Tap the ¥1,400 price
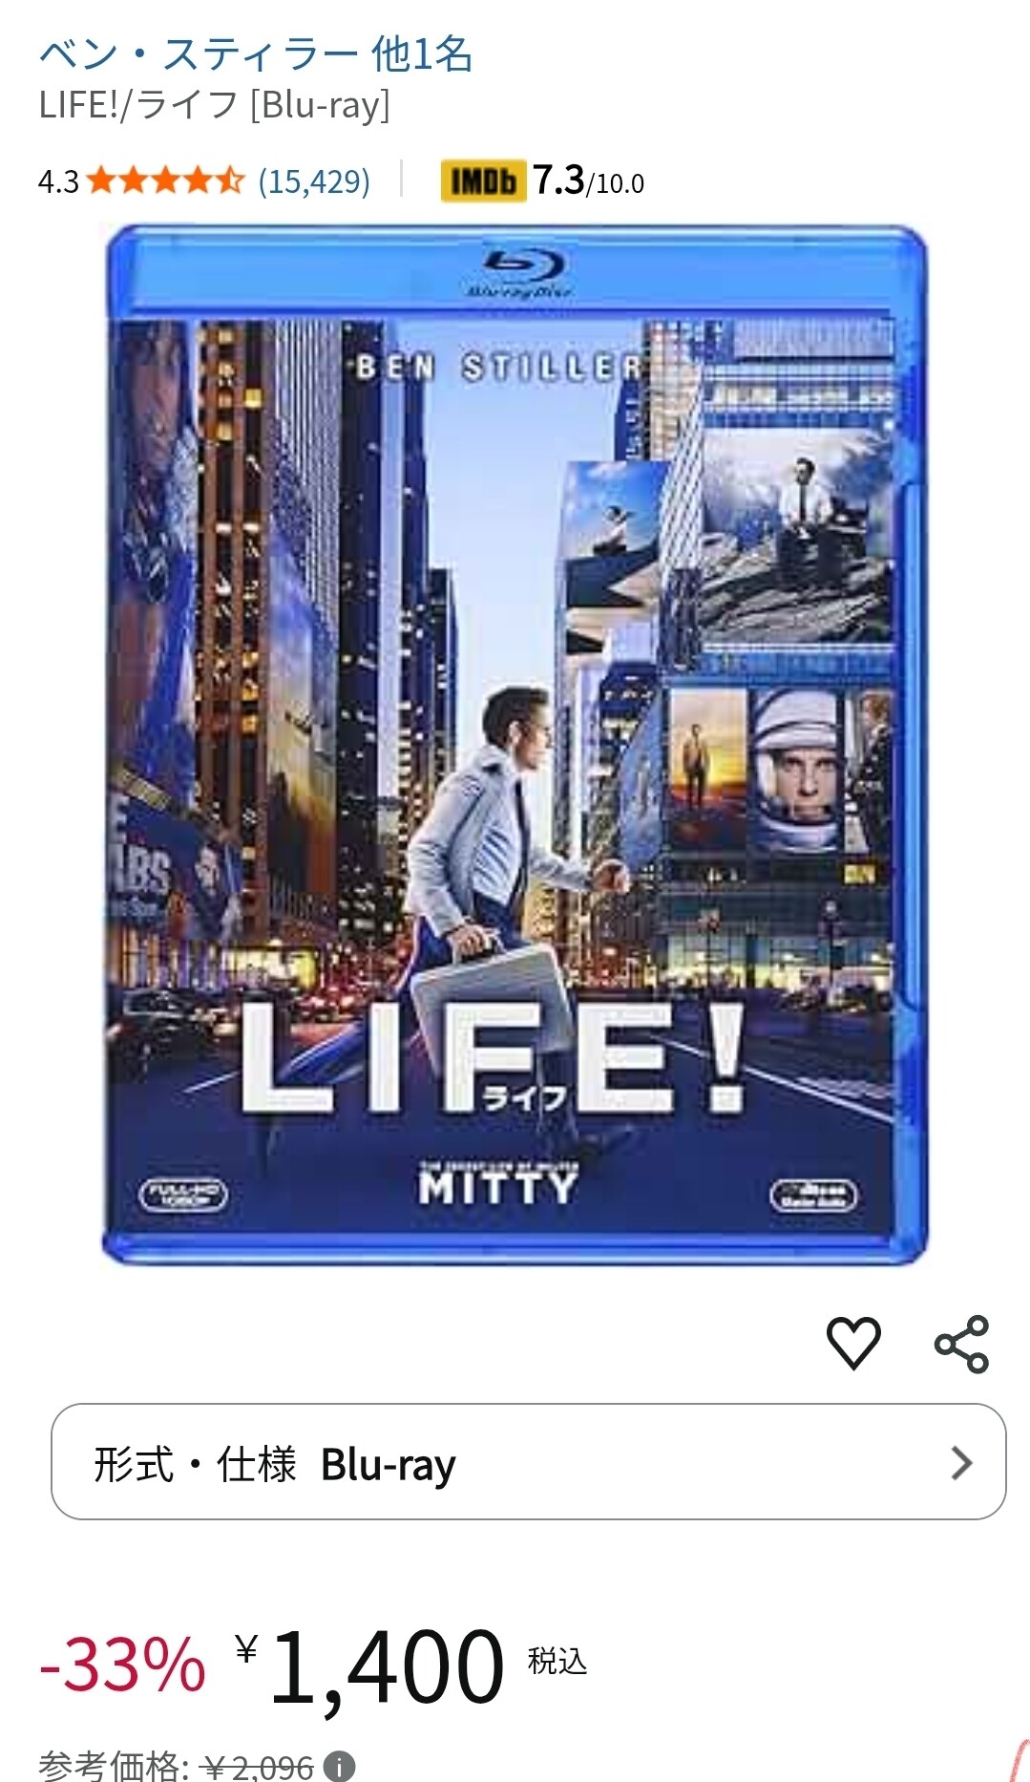Screen dimensions: 1030x1782 pos(369,1666)
